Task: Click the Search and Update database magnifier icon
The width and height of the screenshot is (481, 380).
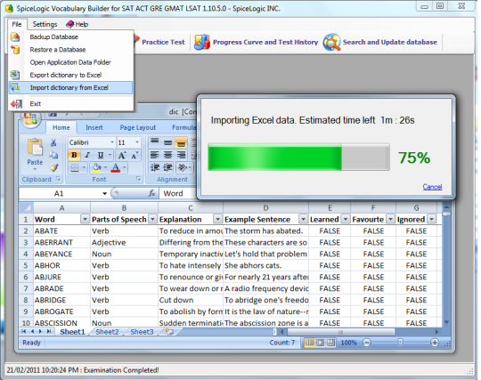Action: tap(331, 42)
